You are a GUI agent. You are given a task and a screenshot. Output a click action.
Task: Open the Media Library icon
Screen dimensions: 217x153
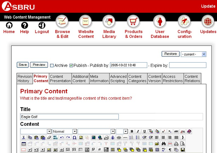tap(109, 27)
